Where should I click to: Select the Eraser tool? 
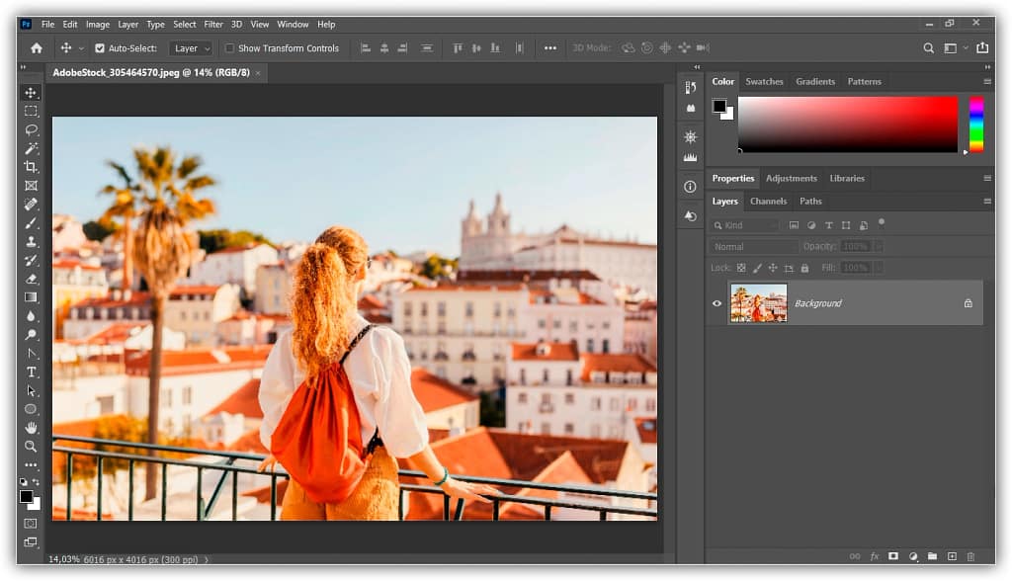click(x=31, y=279)
